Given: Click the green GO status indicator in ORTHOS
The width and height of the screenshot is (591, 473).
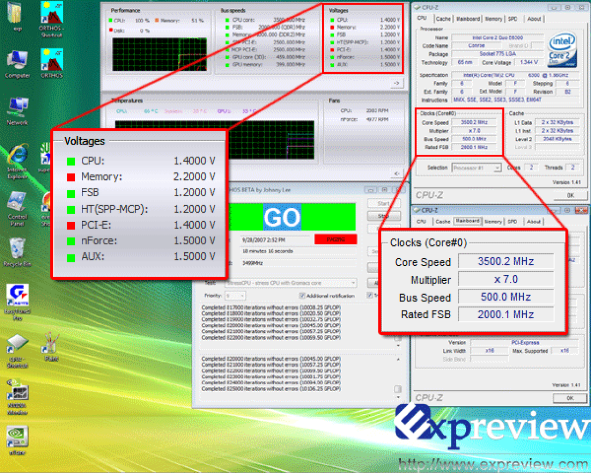Looking at the screenshot, I should (x=292, y=217).
